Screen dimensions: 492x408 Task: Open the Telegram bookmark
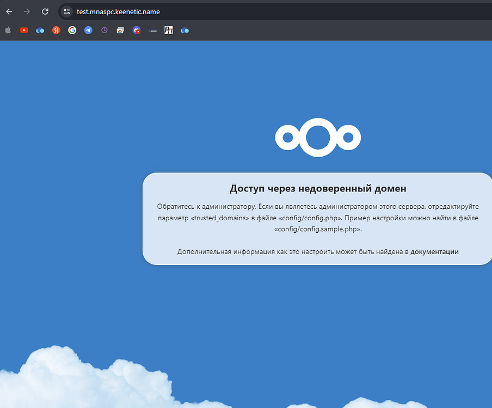88,30
